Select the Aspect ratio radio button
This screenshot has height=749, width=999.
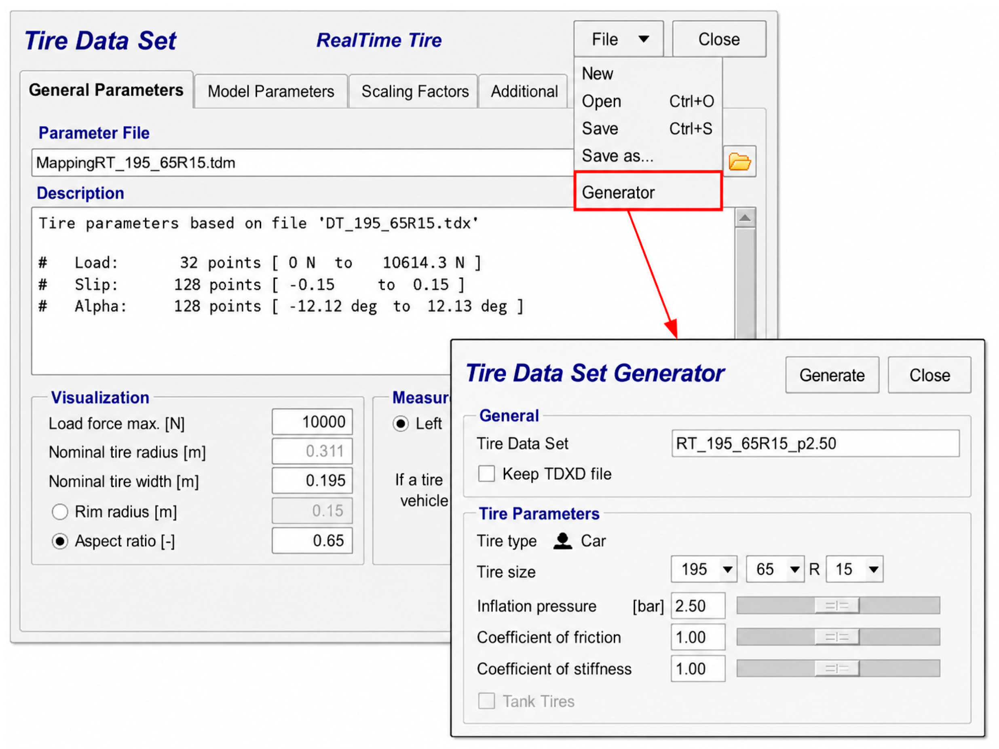coord(60,541)
